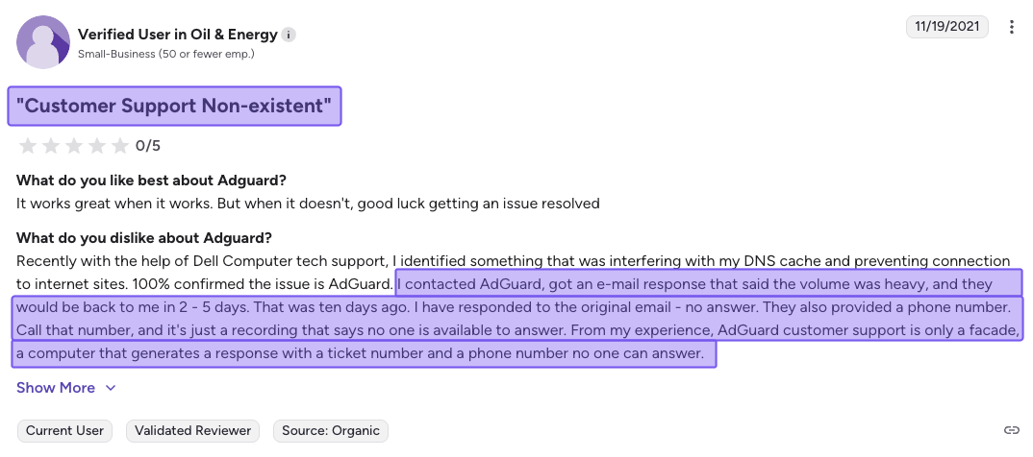Screen dimensions: 1033x457
Task: Select the fifth rating star
Action: 120,146
